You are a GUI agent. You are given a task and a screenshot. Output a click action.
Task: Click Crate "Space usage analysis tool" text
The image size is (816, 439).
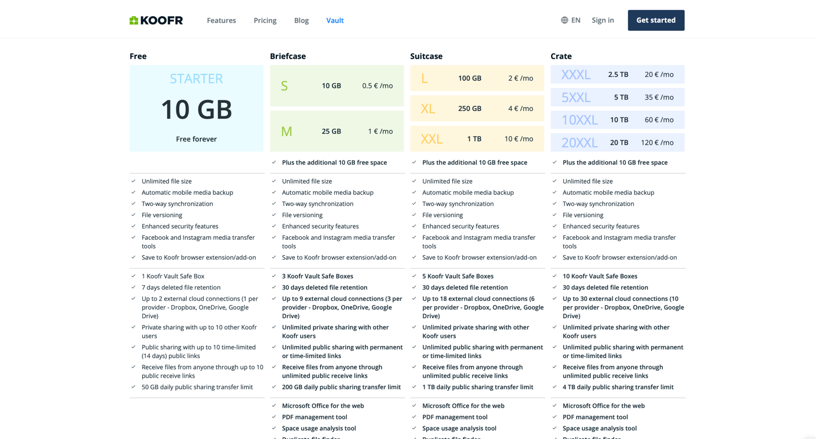pyautogui.click(x=600, y=429)
